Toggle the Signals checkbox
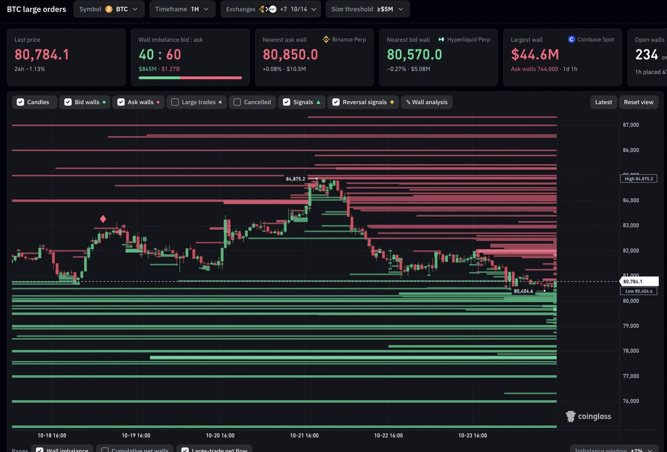Viewport: 667px width, 452px height. click(286, 102)
